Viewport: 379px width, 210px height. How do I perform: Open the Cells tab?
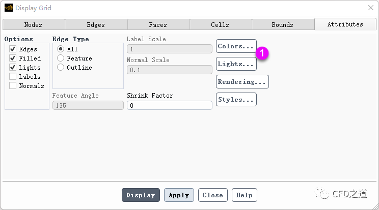pos(220,24)
